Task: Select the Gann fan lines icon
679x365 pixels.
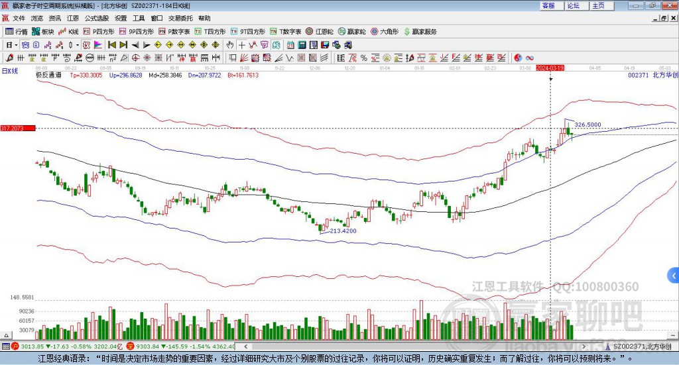Action: [243, 58]
